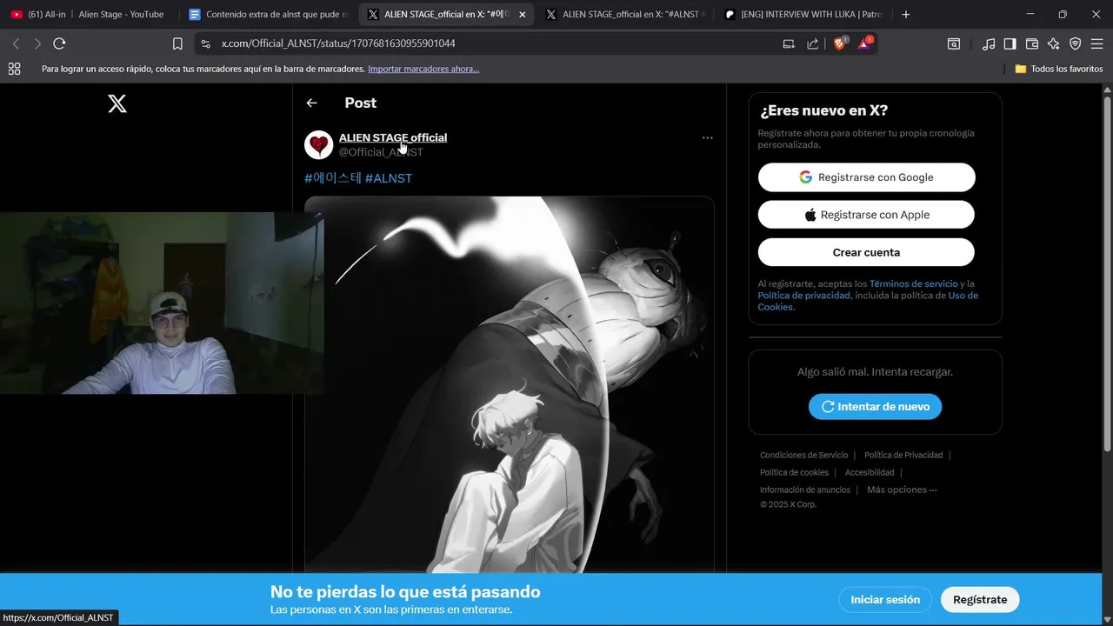Click 'No te pierdas lo que está pasando'
Viewport: 1113px width, 626px height.
point(405,591)
